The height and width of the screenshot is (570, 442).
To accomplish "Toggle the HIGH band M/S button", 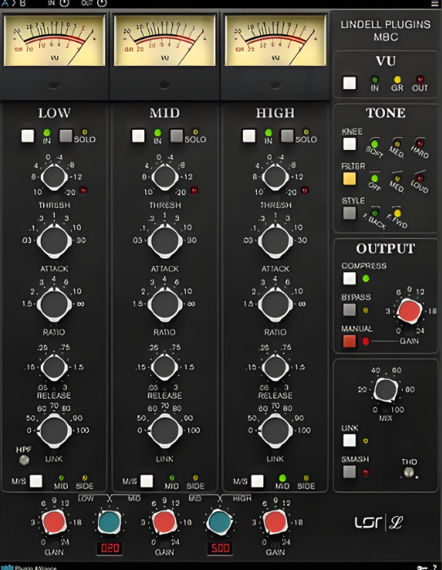I will pyautogui.click(x=258, y=481).
